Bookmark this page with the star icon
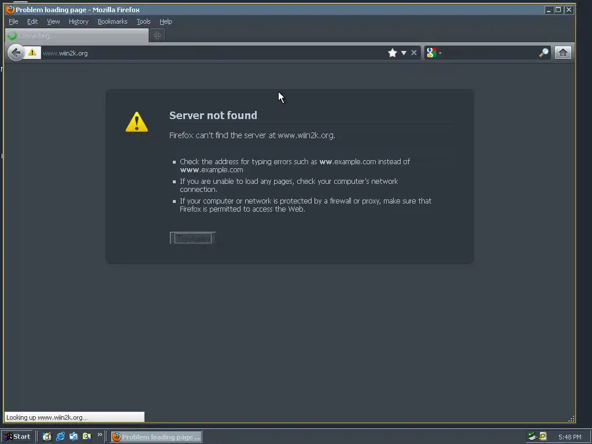The height and width of the screenshot is (444, 592). (x=393, y=53)
